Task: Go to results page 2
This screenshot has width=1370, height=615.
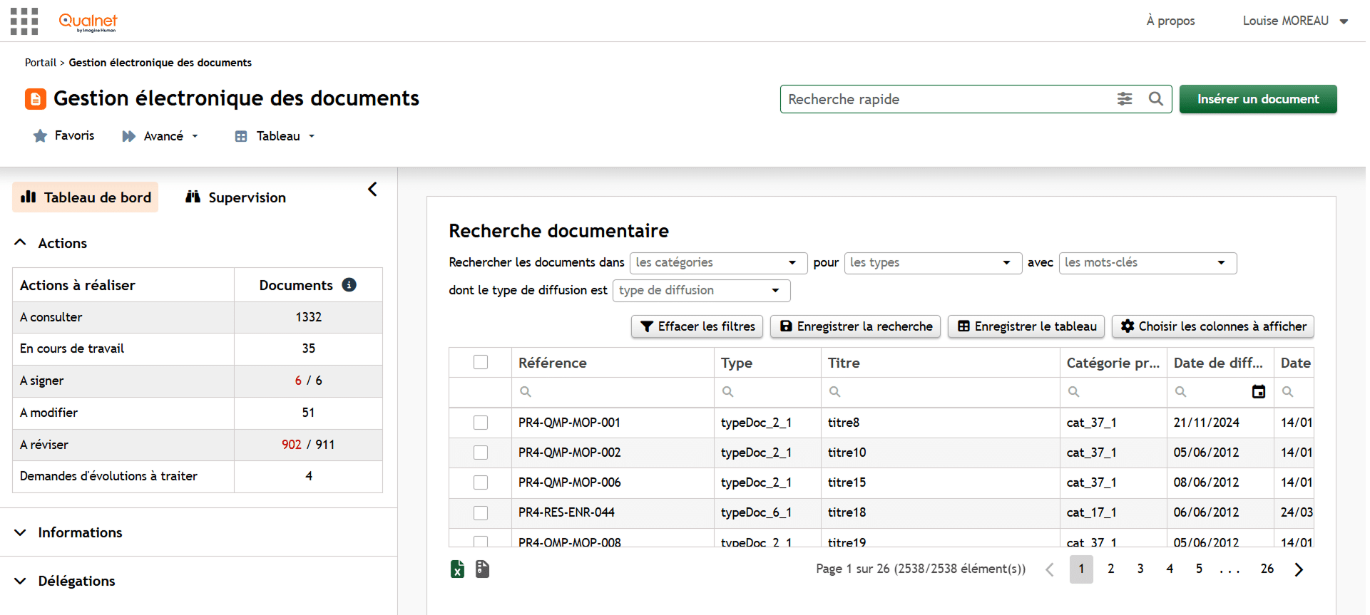Action: tap(1110, 569)
